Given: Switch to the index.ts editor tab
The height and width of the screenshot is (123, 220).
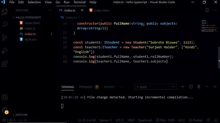Looking at the screenshot, I should 69,10.
